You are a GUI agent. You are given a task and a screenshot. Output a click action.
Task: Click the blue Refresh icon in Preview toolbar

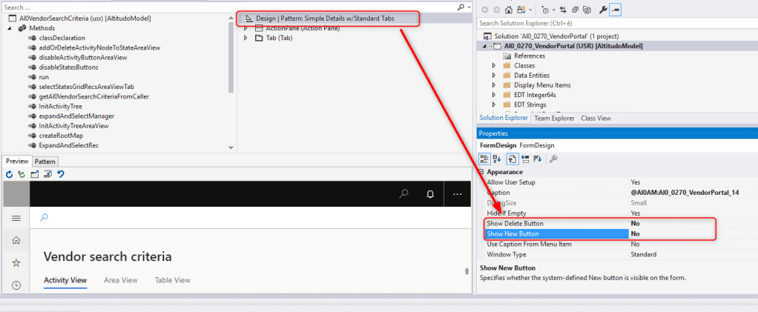click(x=10, y=174)
